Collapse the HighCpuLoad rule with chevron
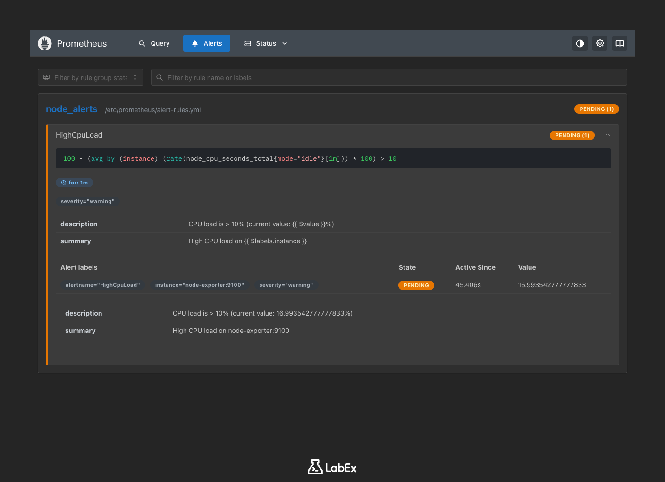The image size is (665, 482). tap(607, 135)
